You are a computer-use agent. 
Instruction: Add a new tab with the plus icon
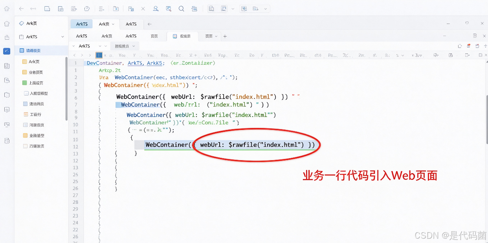[x=225, y=36]
